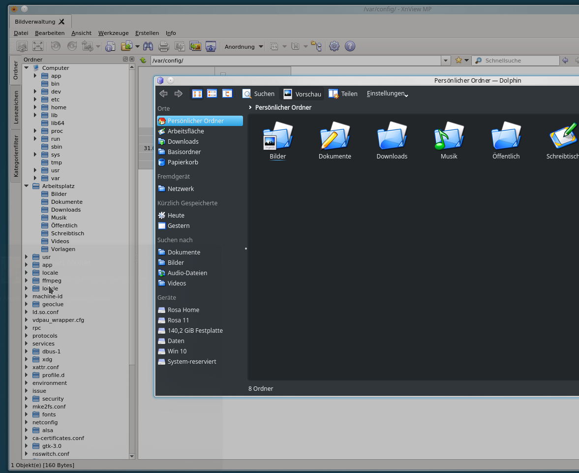Toggle the Vorschau preview button in Dolphin
This screenshot has height=473, width=579.
point(302,94)
